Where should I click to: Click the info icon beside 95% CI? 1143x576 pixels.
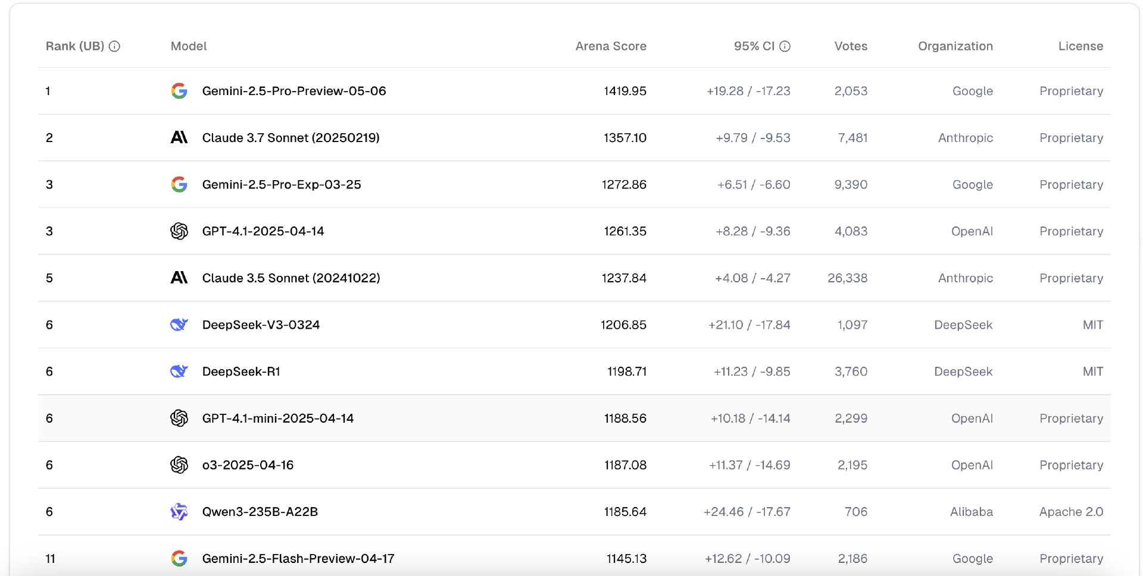point(785,46)
